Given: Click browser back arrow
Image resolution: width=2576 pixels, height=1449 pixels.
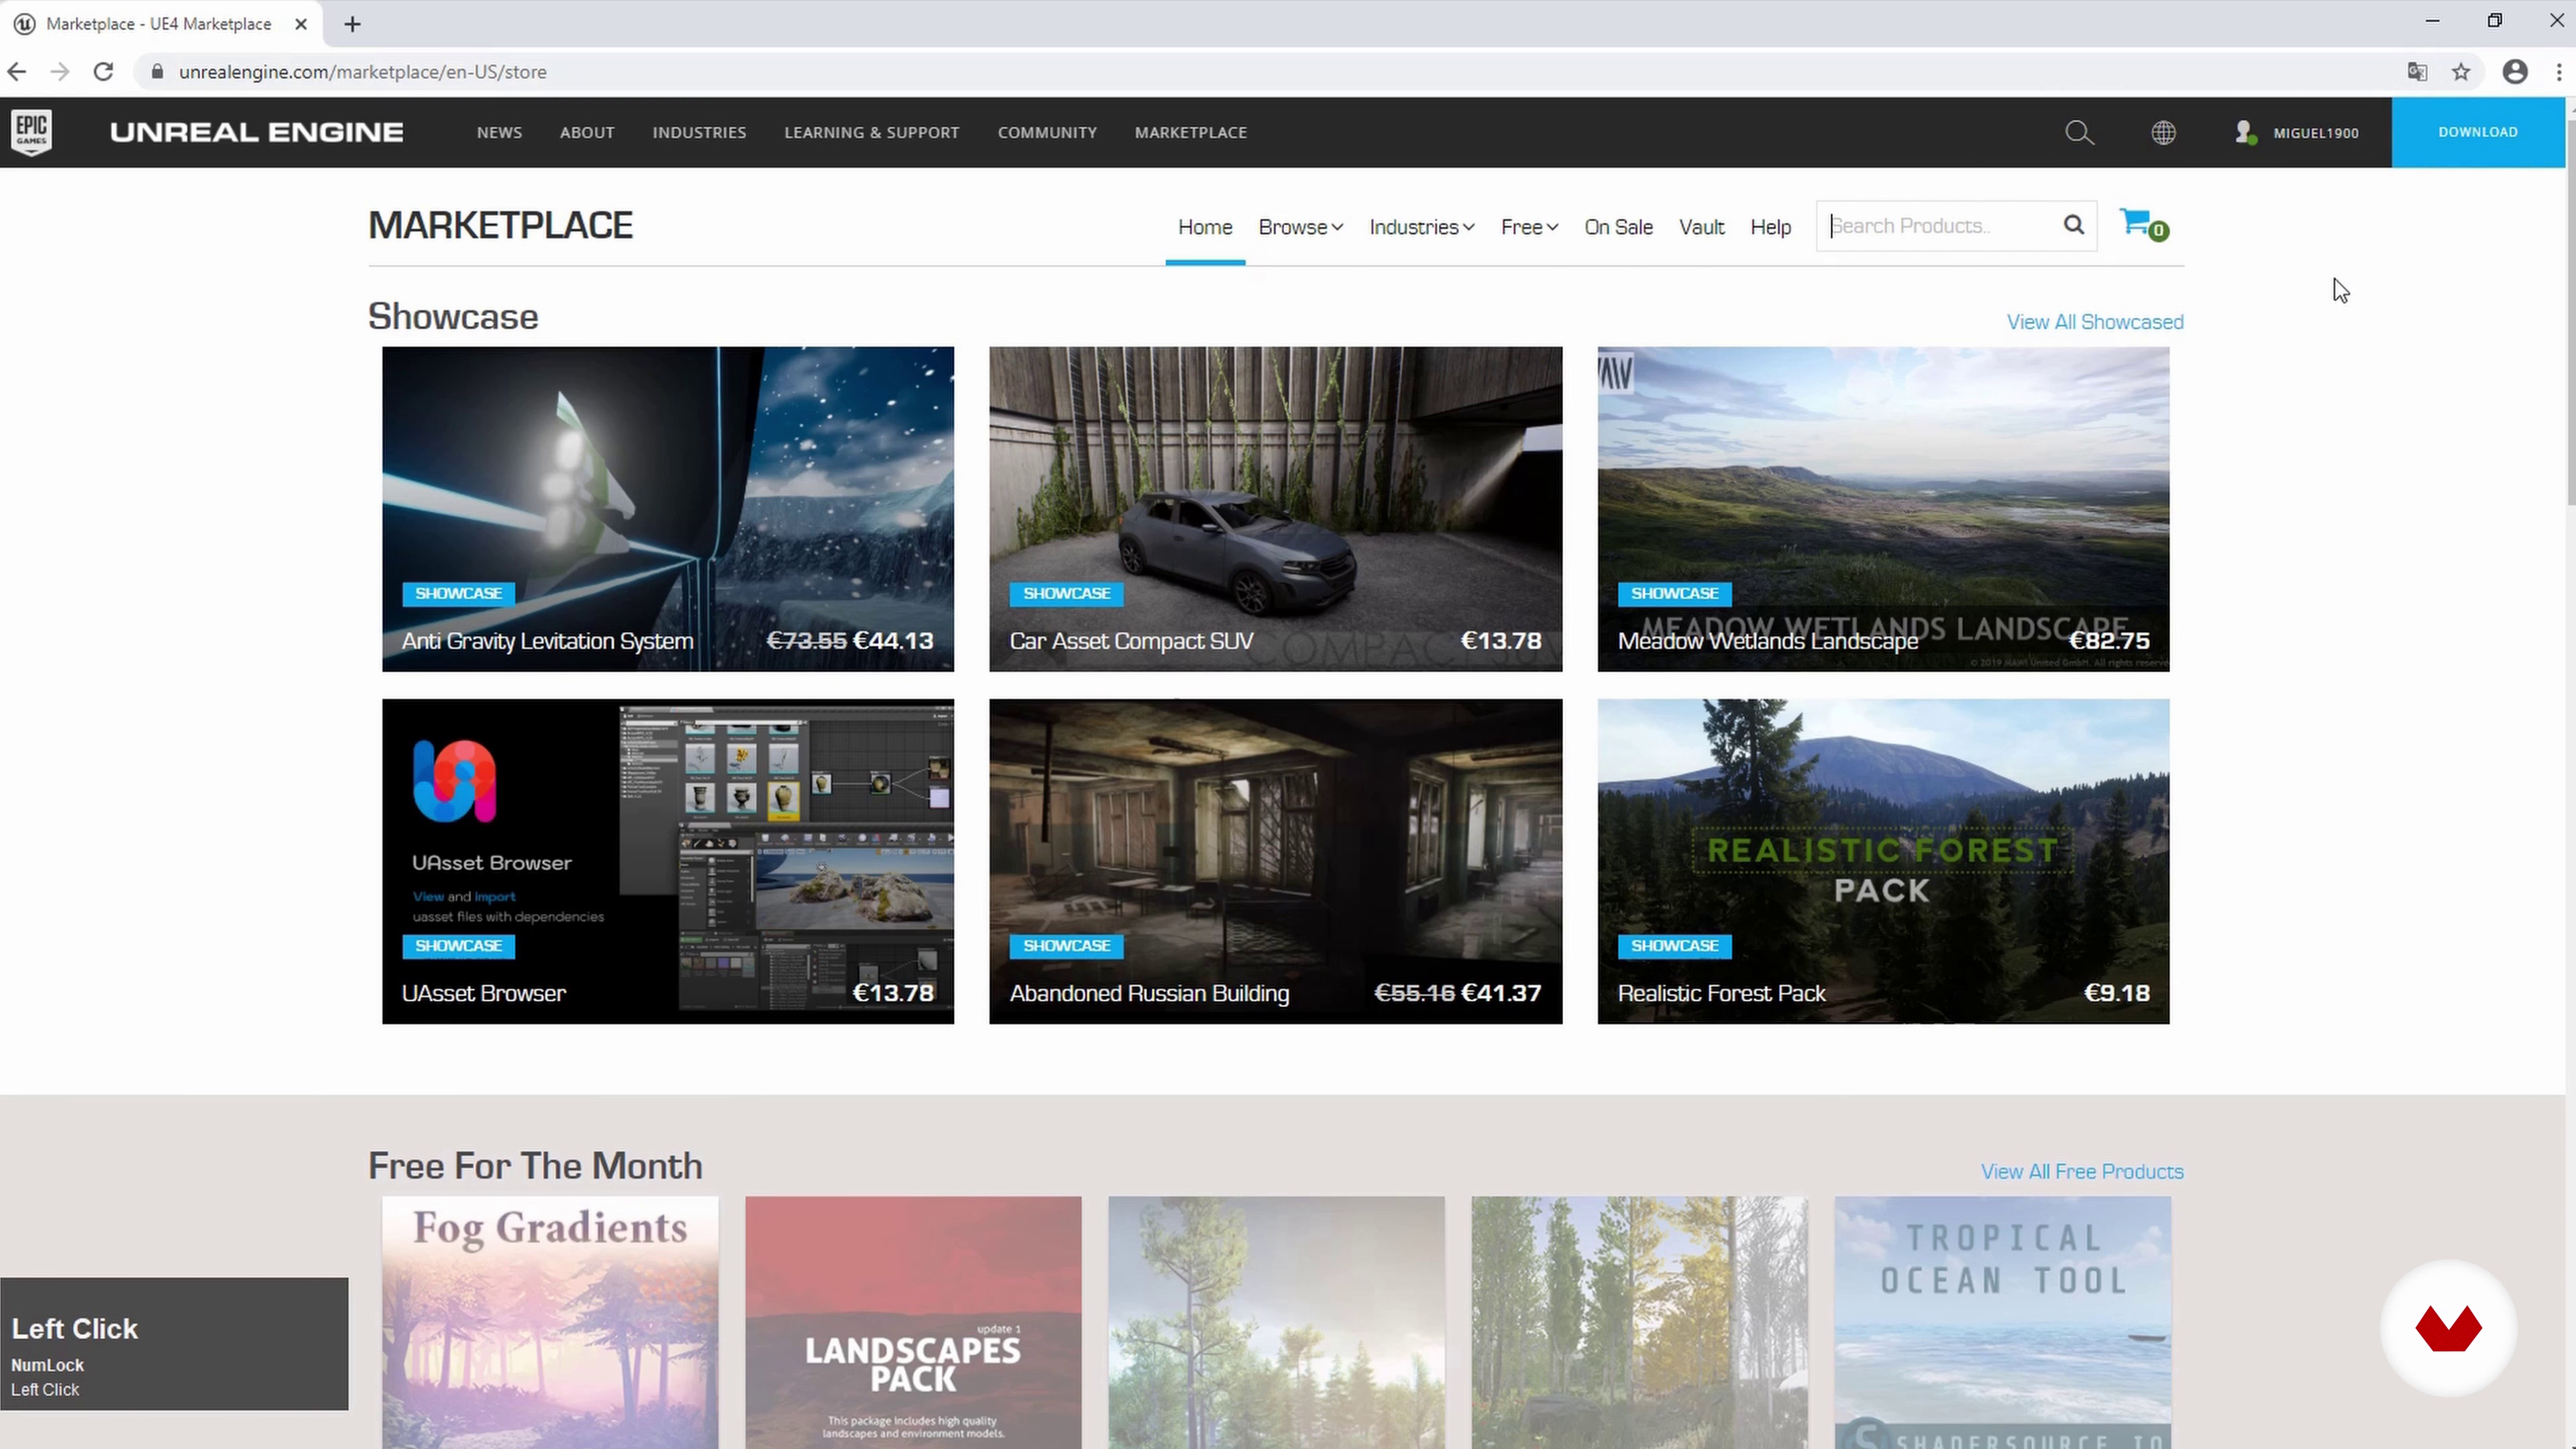Looking at the screenshot, I should pyautogui.click(x=16, y=72).
